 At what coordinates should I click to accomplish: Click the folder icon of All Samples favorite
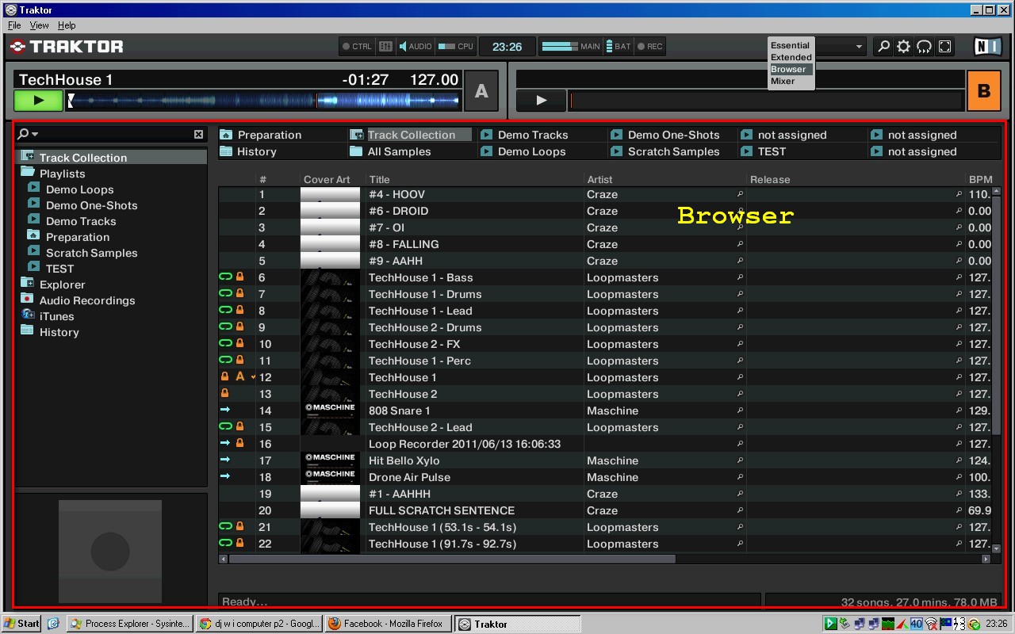(356, 151)
